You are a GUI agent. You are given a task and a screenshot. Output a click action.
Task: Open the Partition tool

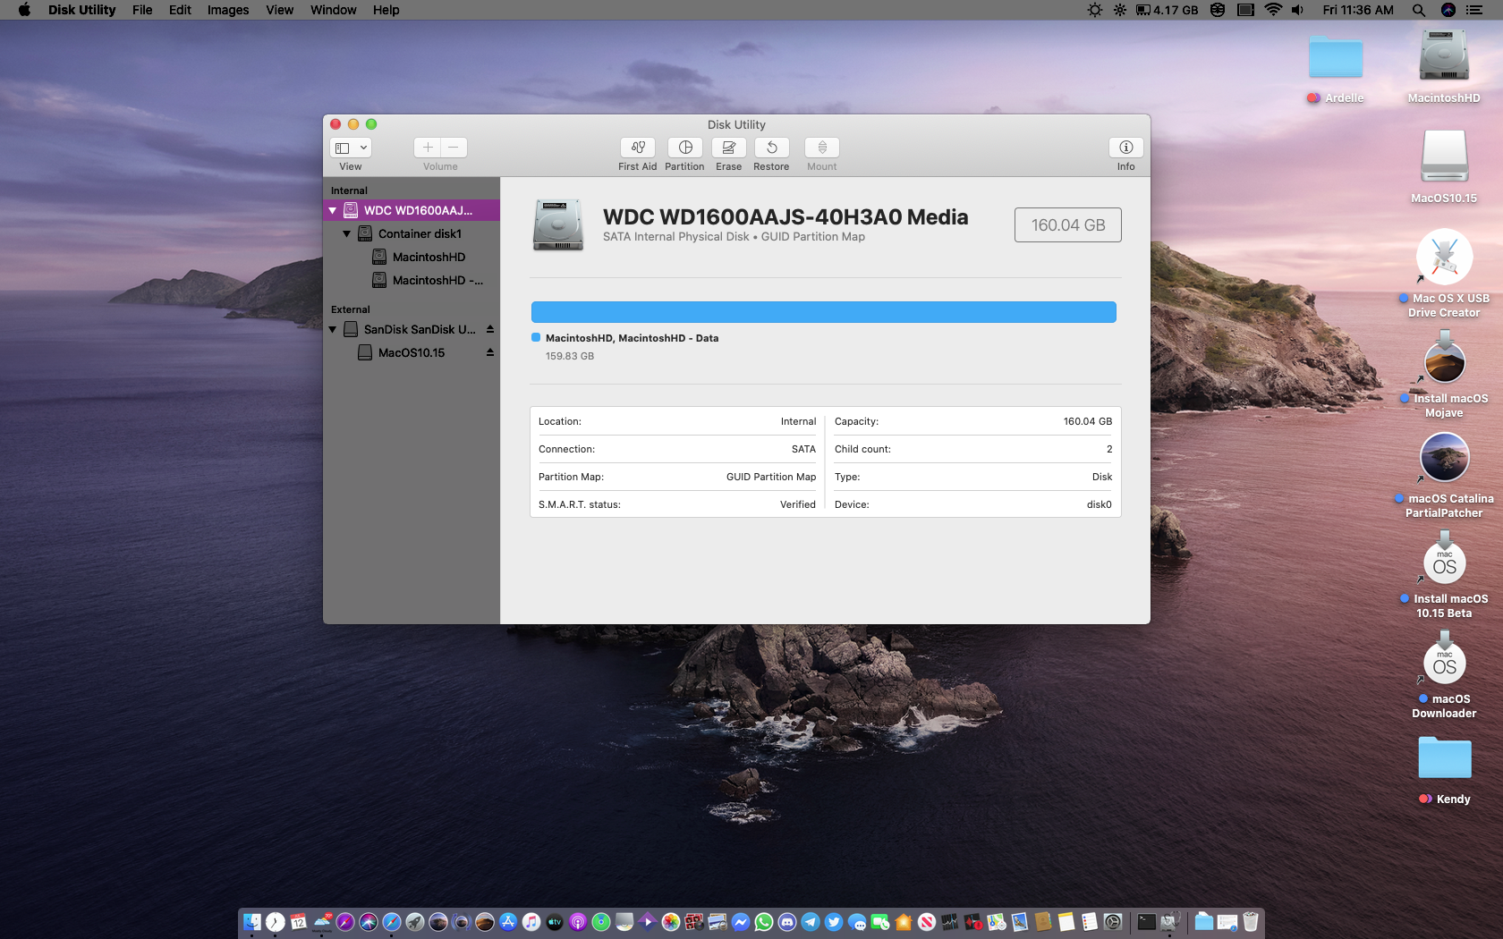(685, 148)
